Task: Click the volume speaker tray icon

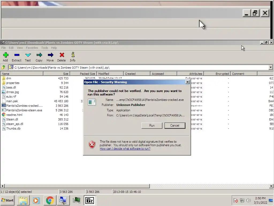Action: (248, 200)
